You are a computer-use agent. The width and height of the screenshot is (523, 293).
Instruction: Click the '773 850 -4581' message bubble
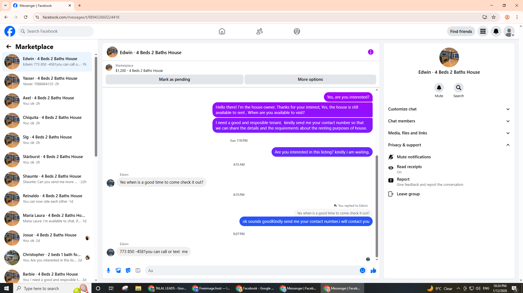coord(154,252)
